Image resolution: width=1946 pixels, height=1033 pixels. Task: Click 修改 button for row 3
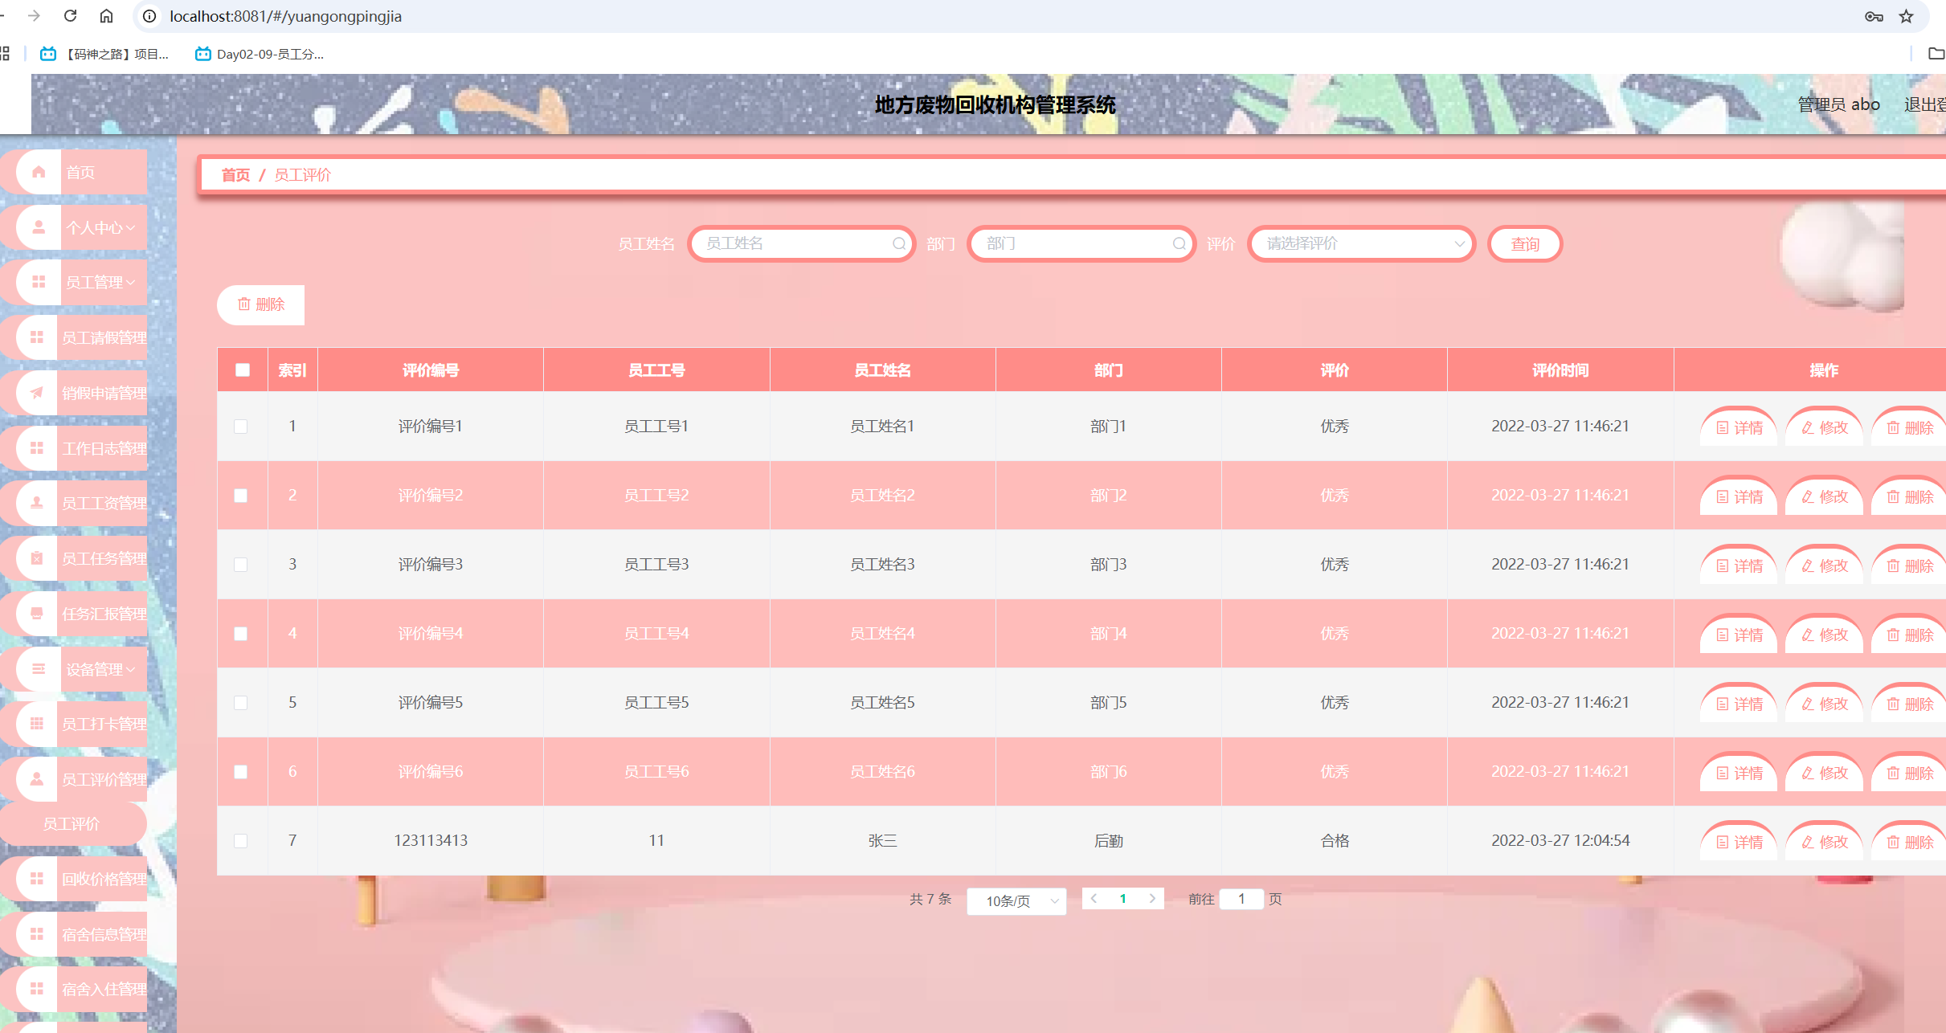point(1824,565)
